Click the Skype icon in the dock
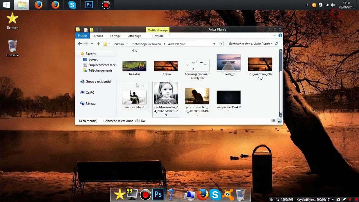Screen dimensions: 359x202 click(215, 194)
